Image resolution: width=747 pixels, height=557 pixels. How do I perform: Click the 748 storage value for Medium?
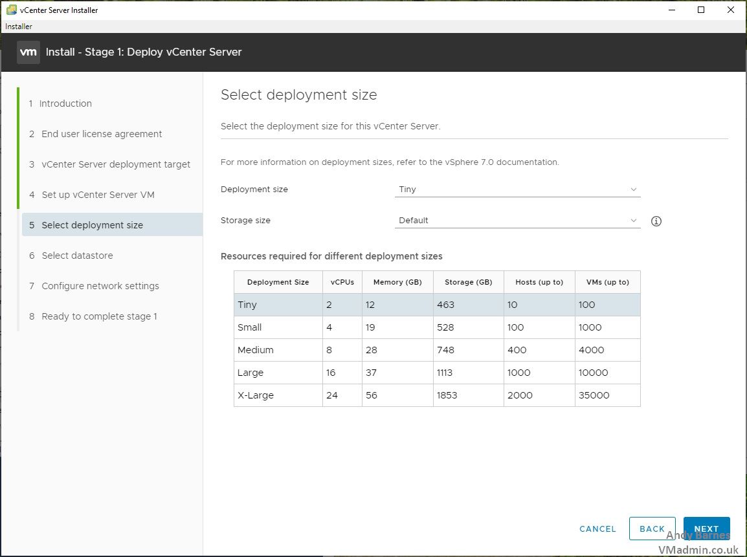445,350
